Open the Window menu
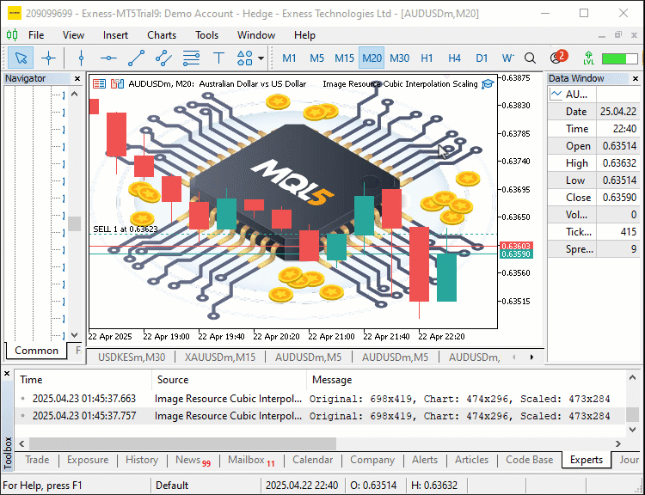 (256, 35)
